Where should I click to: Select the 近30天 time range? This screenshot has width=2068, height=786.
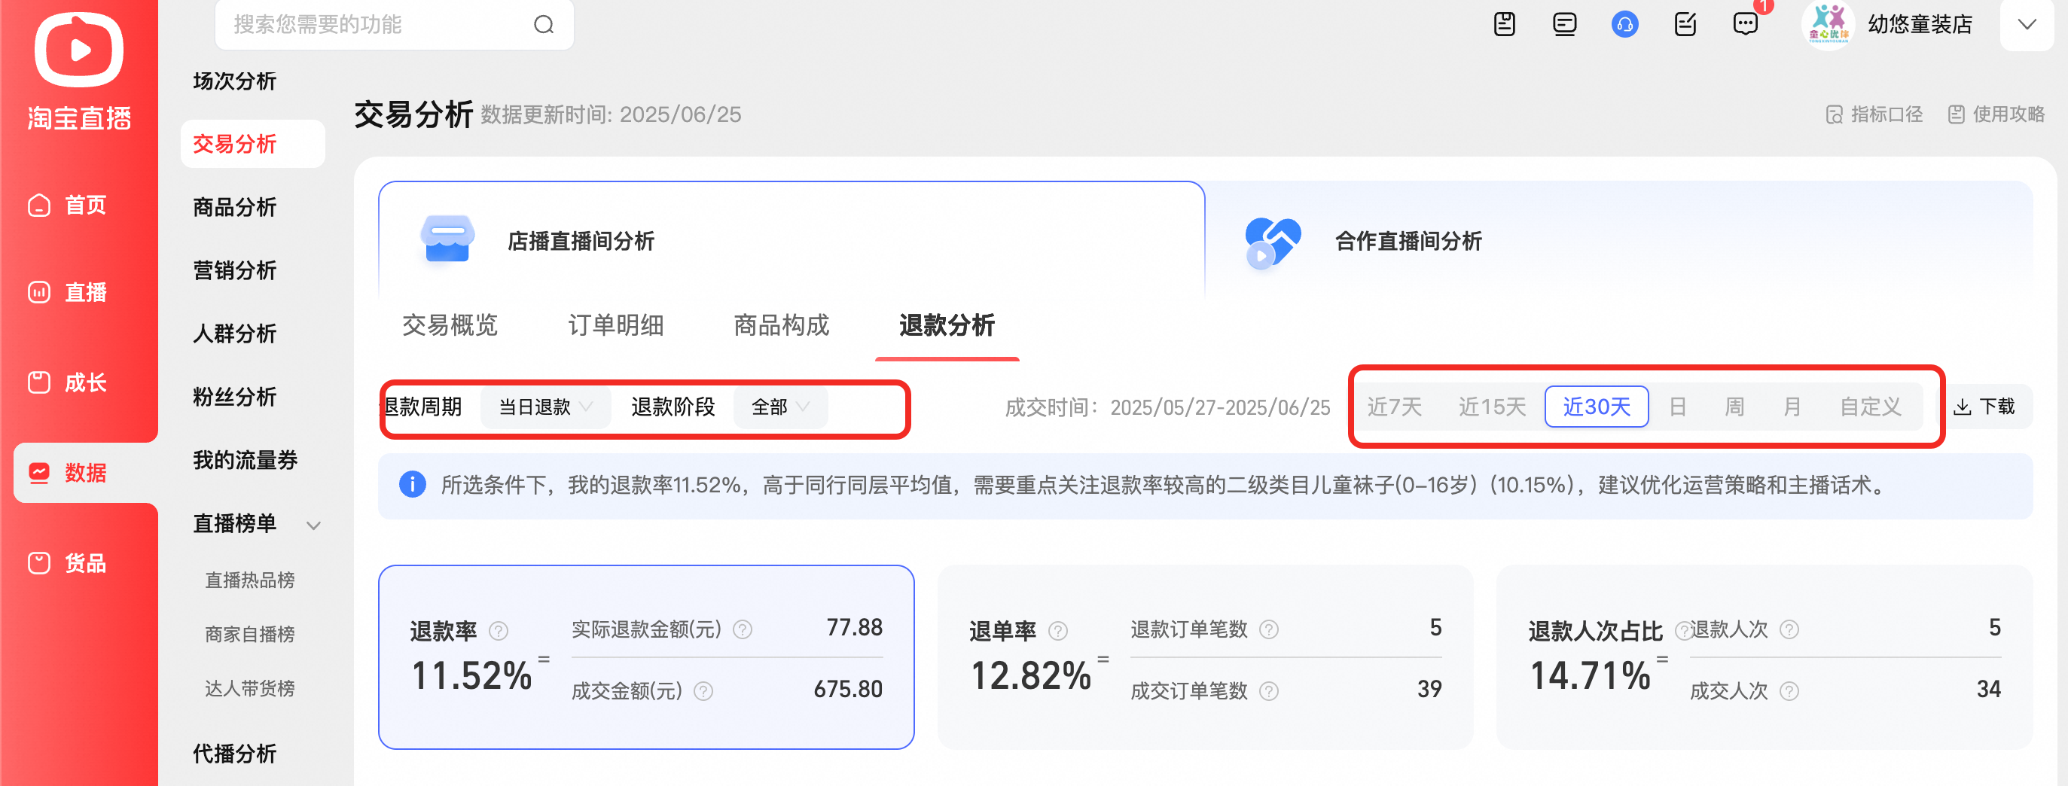coord(1597,407)
